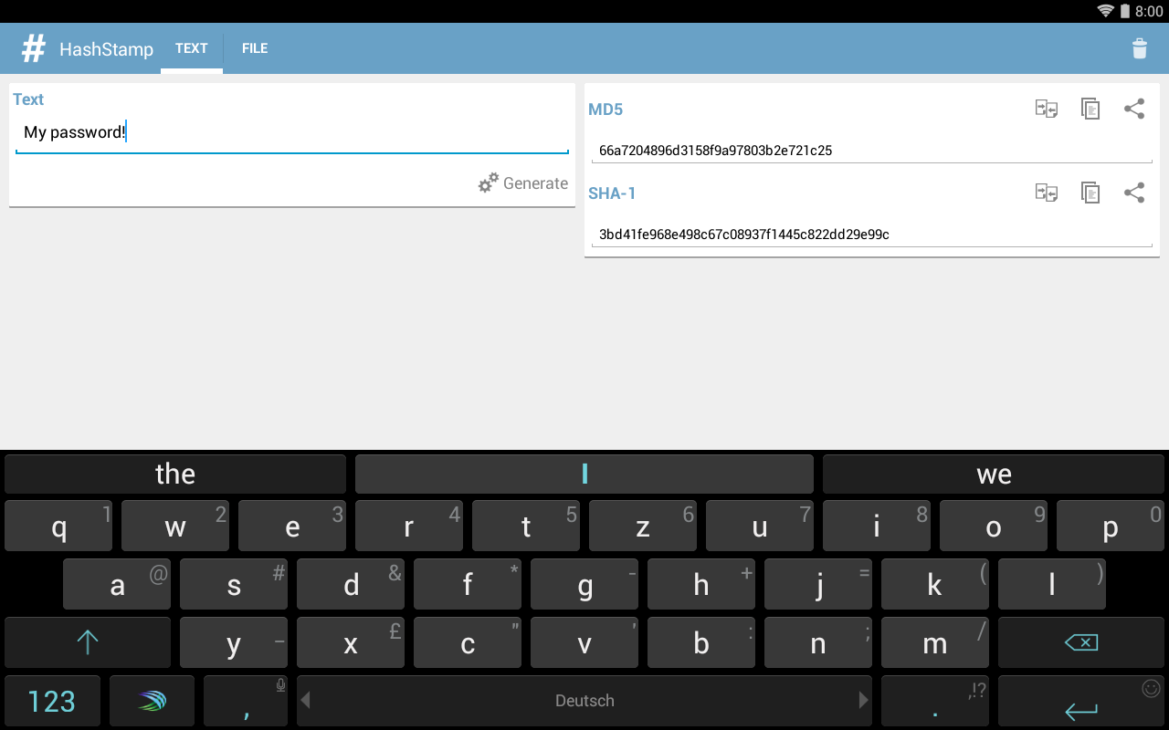
Task: Tap the comma key with microphone
Action: coord(247,701)
